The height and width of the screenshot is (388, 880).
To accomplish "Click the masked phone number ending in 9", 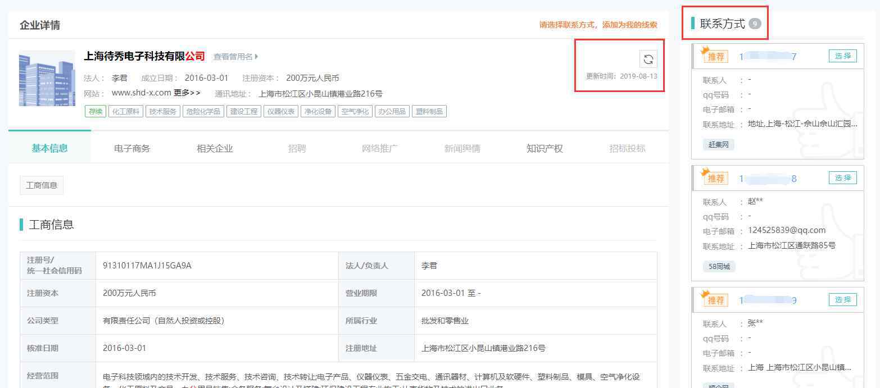I will pyautogui.click(x=768, y=300).
